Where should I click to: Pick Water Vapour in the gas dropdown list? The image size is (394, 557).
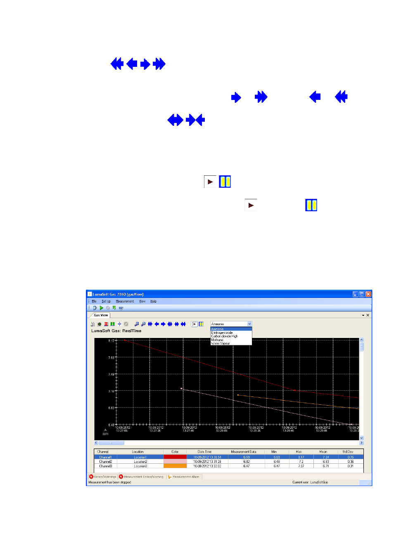coord(231,343)
